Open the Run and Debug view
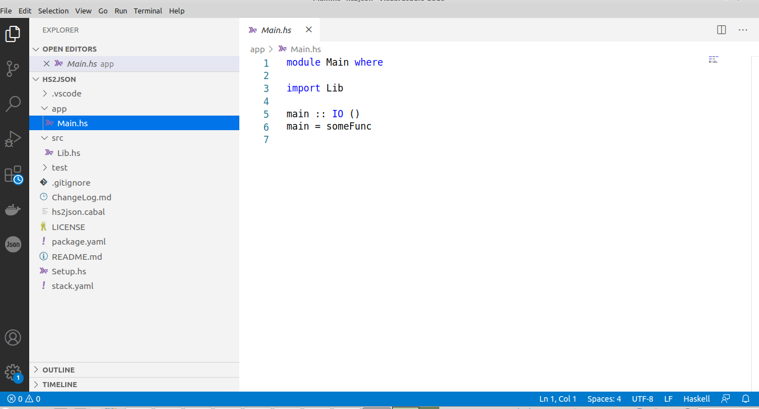 pyautogui.click(x=13, y=139)
